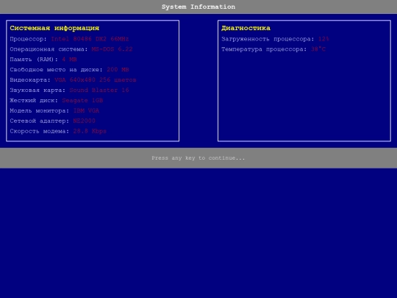Click the value 'Sound Blaster 16'
397x298 pixels.
pos(99,91)
